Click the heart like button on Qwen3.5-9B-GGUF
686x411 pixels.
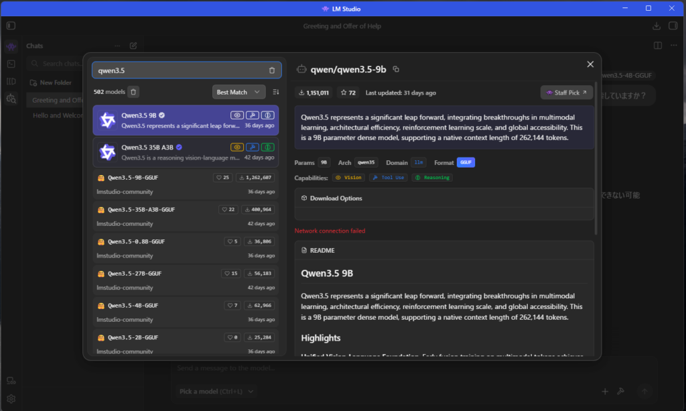tap(223, 178)
